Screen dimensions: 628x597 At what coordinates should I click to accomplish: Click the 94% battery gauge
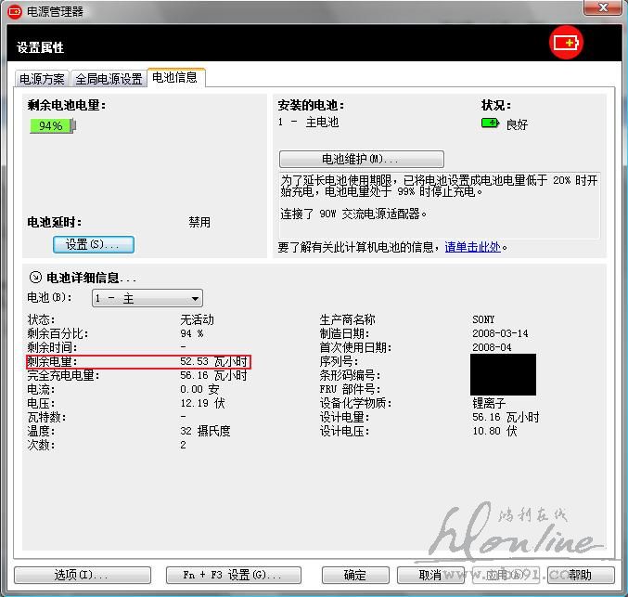(x=53, y=126)
